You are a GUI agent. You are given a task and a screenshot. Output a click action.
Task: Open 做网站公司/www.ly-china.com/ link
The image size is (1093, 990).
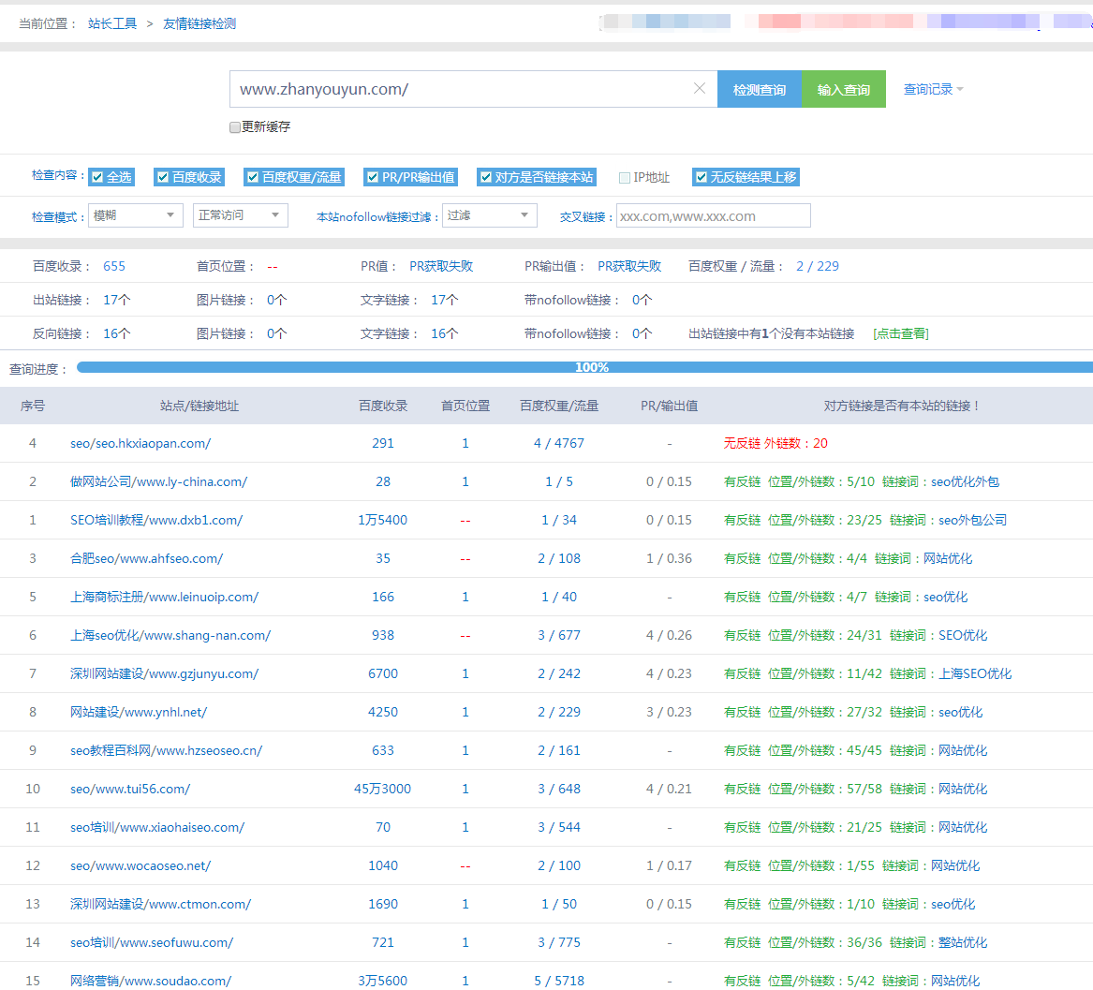coord(158,481)
